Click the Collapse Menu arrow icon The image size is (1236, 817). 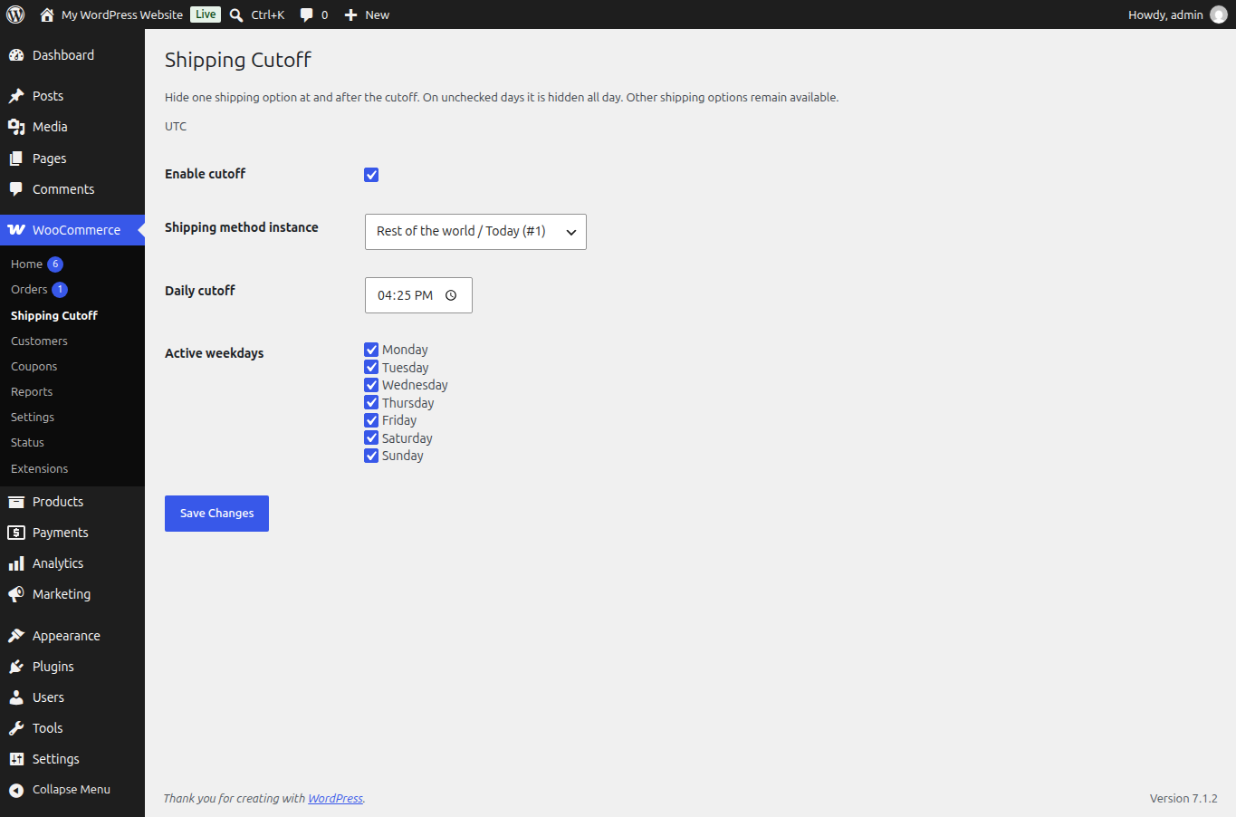click(16, 790)
